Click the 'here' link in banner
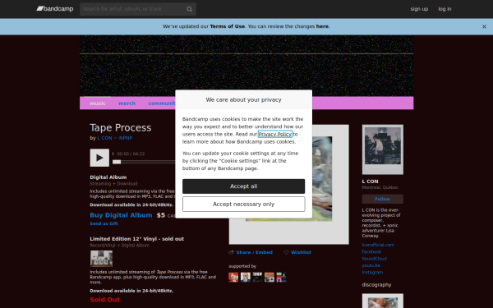493x308 pixels. (322, 26)
